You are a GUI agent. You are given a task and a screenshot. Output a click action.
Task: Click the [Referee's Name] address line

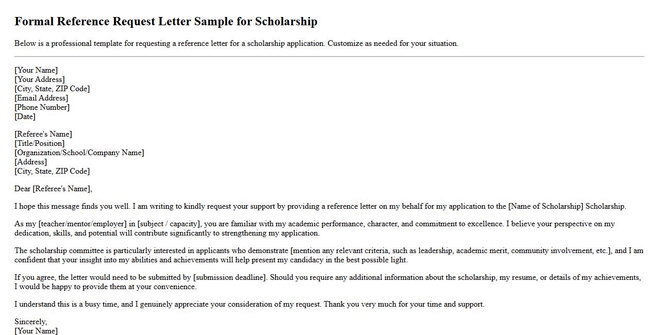tap(43, 134)
